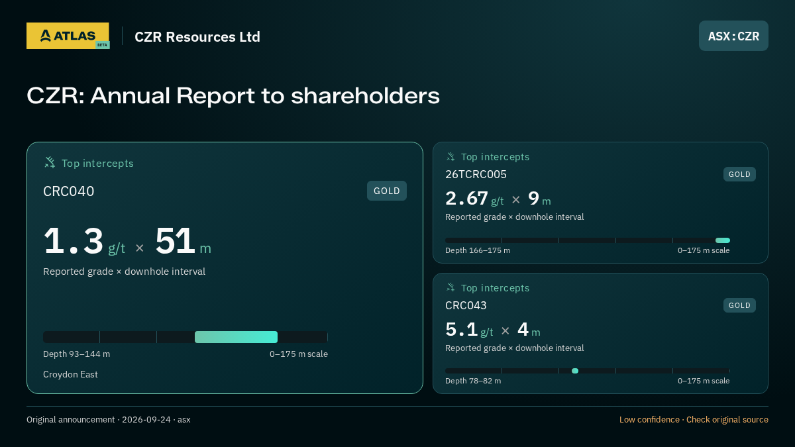Click the Depth 166–175 m label
This screenshot has height=447, width=795.
click(x=478, y=250)
